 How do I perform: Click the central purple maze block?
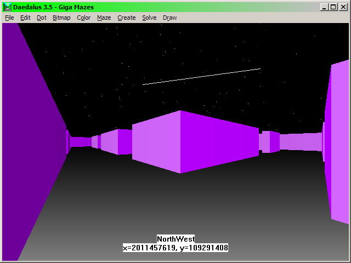coord(195,142)
